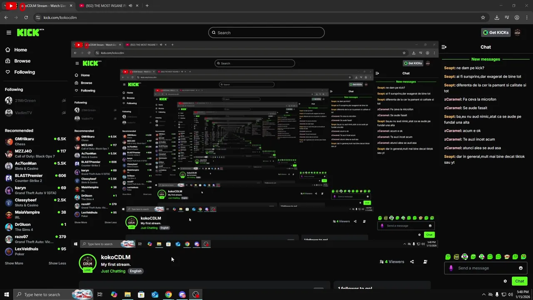Image resolution: width=533 pixels, height=300 pixels.
Task: Insert the angry square-face emote
Action: pos(456,257)
